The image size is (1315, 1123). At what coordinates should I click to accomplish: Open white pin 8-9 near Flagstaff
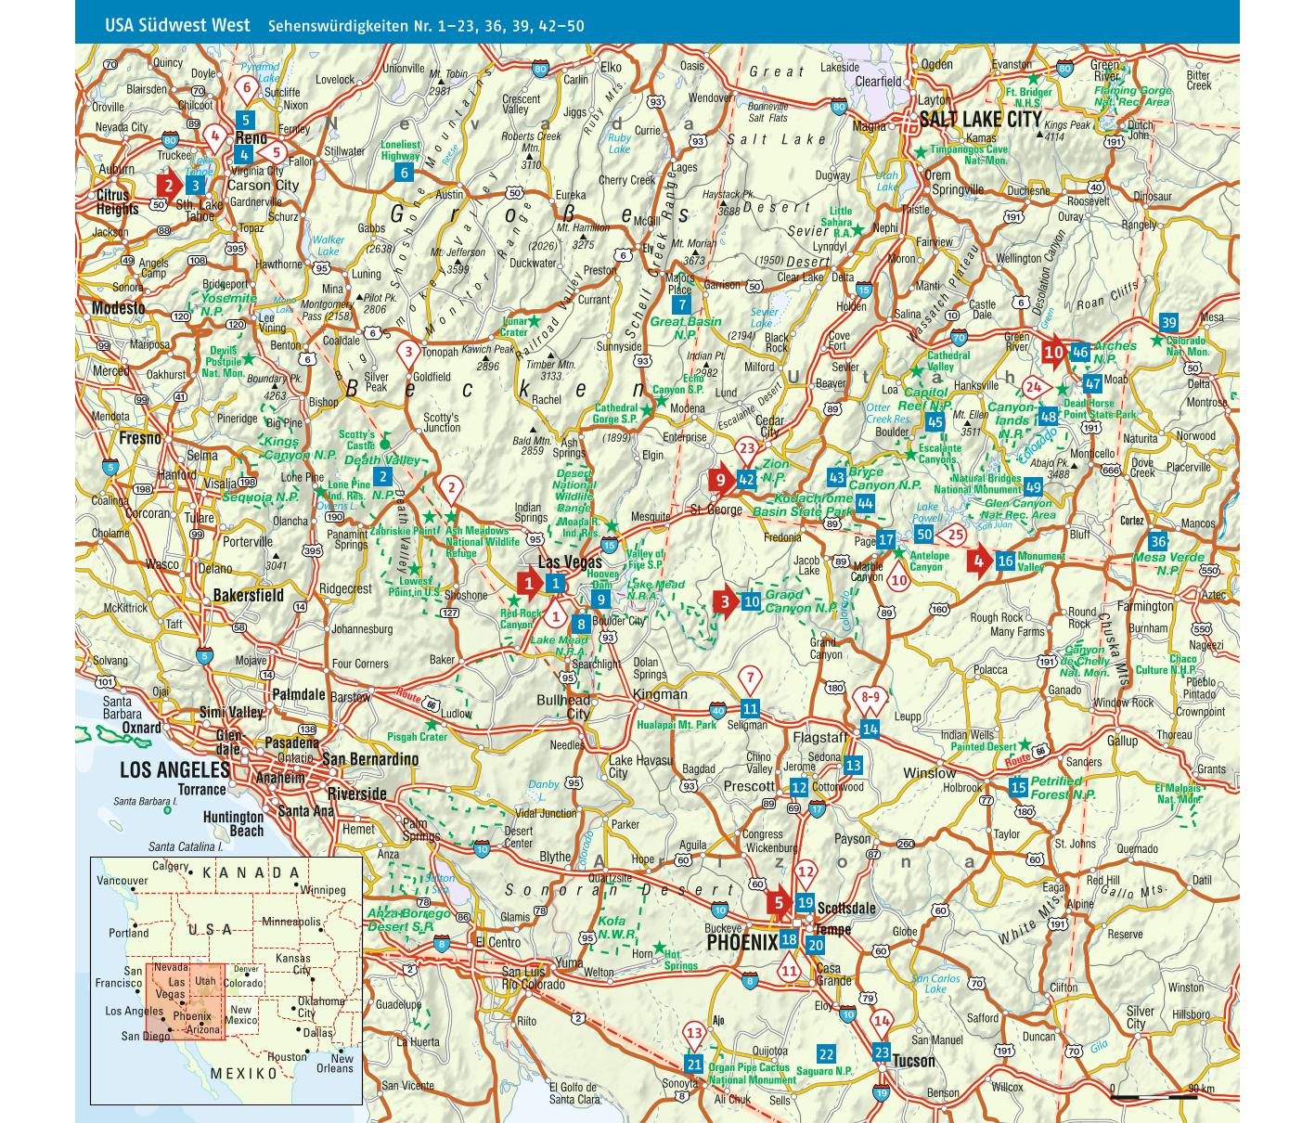point(870,697)
